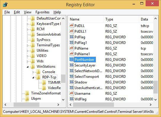Select the PdDLL string value icon
This screenshot has height=117, width=161.
pos(71,26)
